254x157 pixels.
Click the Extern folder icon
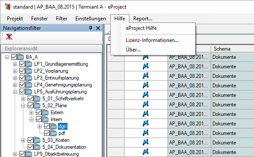click(x=45, y=112)
